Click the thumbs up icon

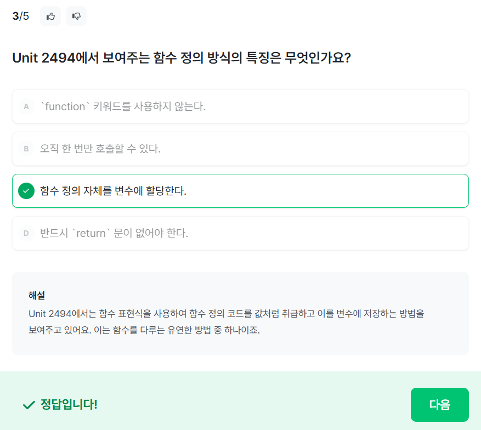coord(50,16)
